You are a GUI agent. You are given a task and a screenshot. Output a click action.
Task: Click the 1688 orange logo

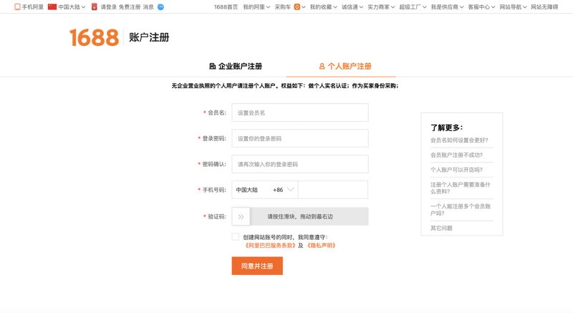click(94, 37)
